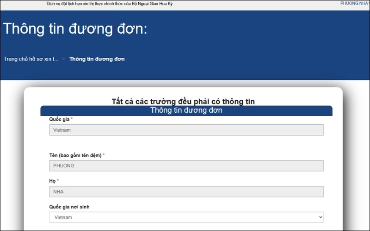The height and width of the screenshot is (231, 370).
Task: Focus the Họ field containing NHA
Action: tap(186, 191)
